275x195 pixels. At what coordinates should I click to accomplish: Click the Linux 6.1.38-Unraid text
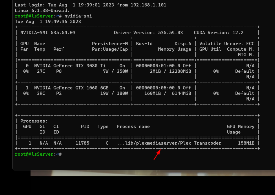click(x=42, y=10)
